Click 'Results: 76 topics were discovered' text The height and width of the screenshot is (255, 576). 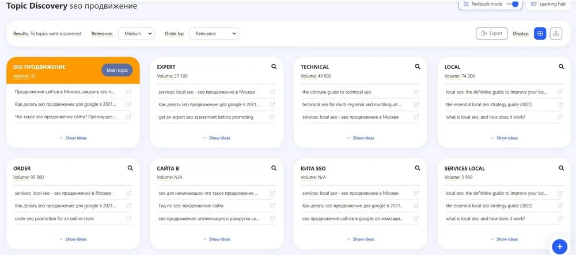pyautogui.click(x=47, y=33)
